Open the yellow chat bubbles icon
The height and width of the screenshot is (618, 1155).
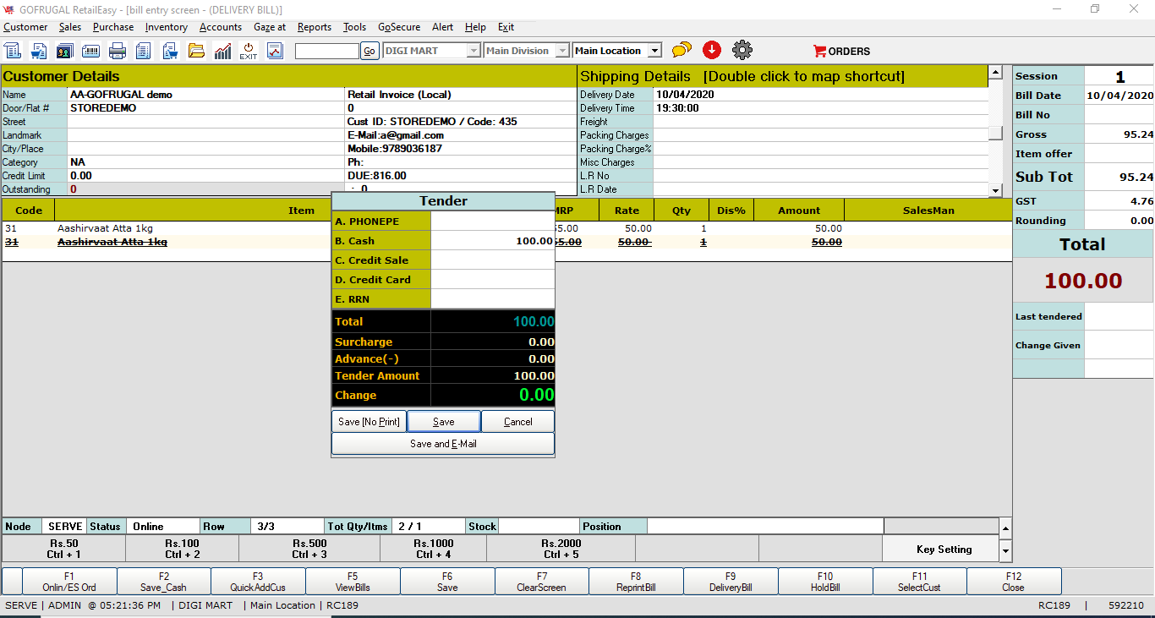(x=682, y=51)
